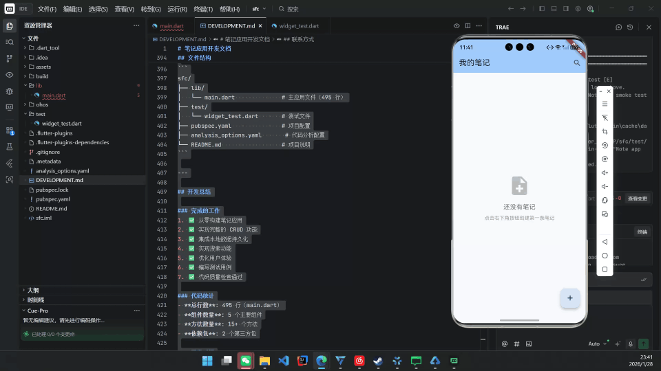The image size is (661, 371).
Task: Click the 终端 button in TRAE
Action: pos(642,232)
